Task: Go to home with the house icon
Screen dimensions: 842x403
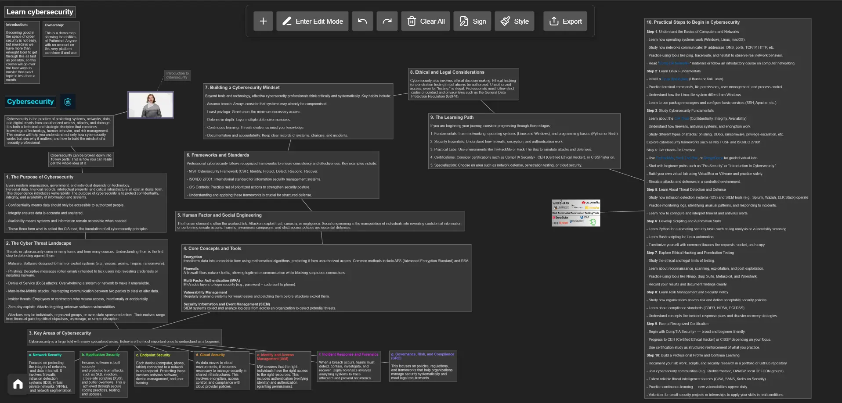Action: pos(18,384)
